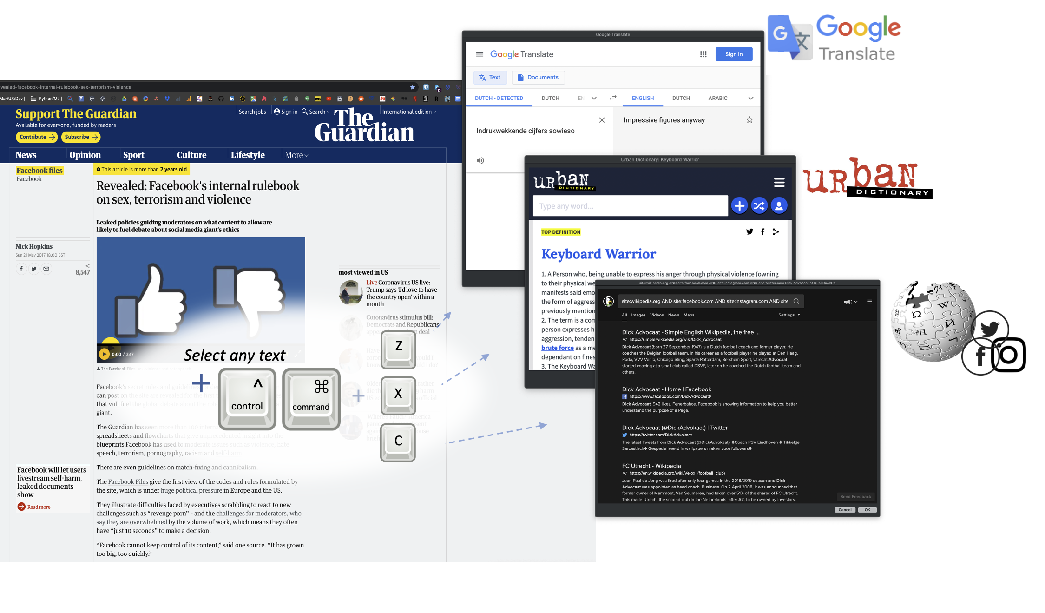Select the Documents tab in Translate
Viewport: 1045px width, 613px height.
(538, 77)
